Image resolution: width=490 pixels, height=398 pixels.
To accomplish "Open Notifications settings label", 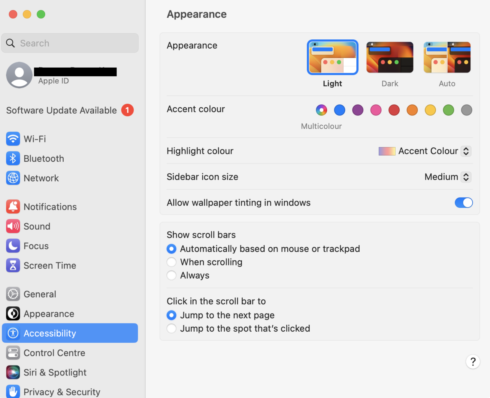I will (50, 207).
